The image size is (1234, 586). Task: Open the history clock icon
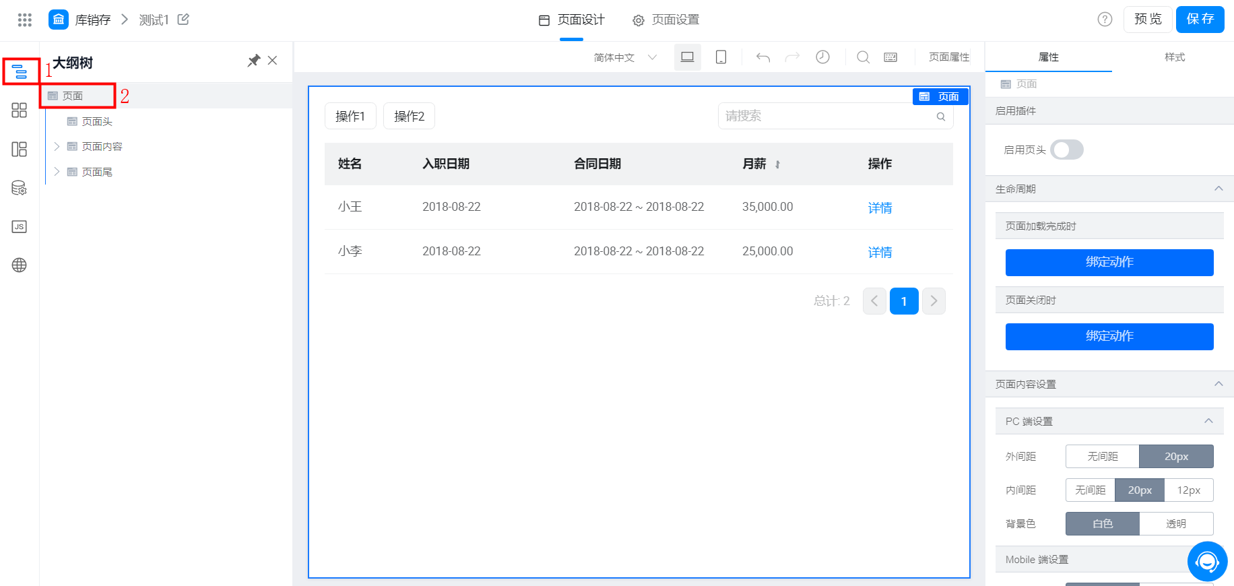(x=822, y=57)
